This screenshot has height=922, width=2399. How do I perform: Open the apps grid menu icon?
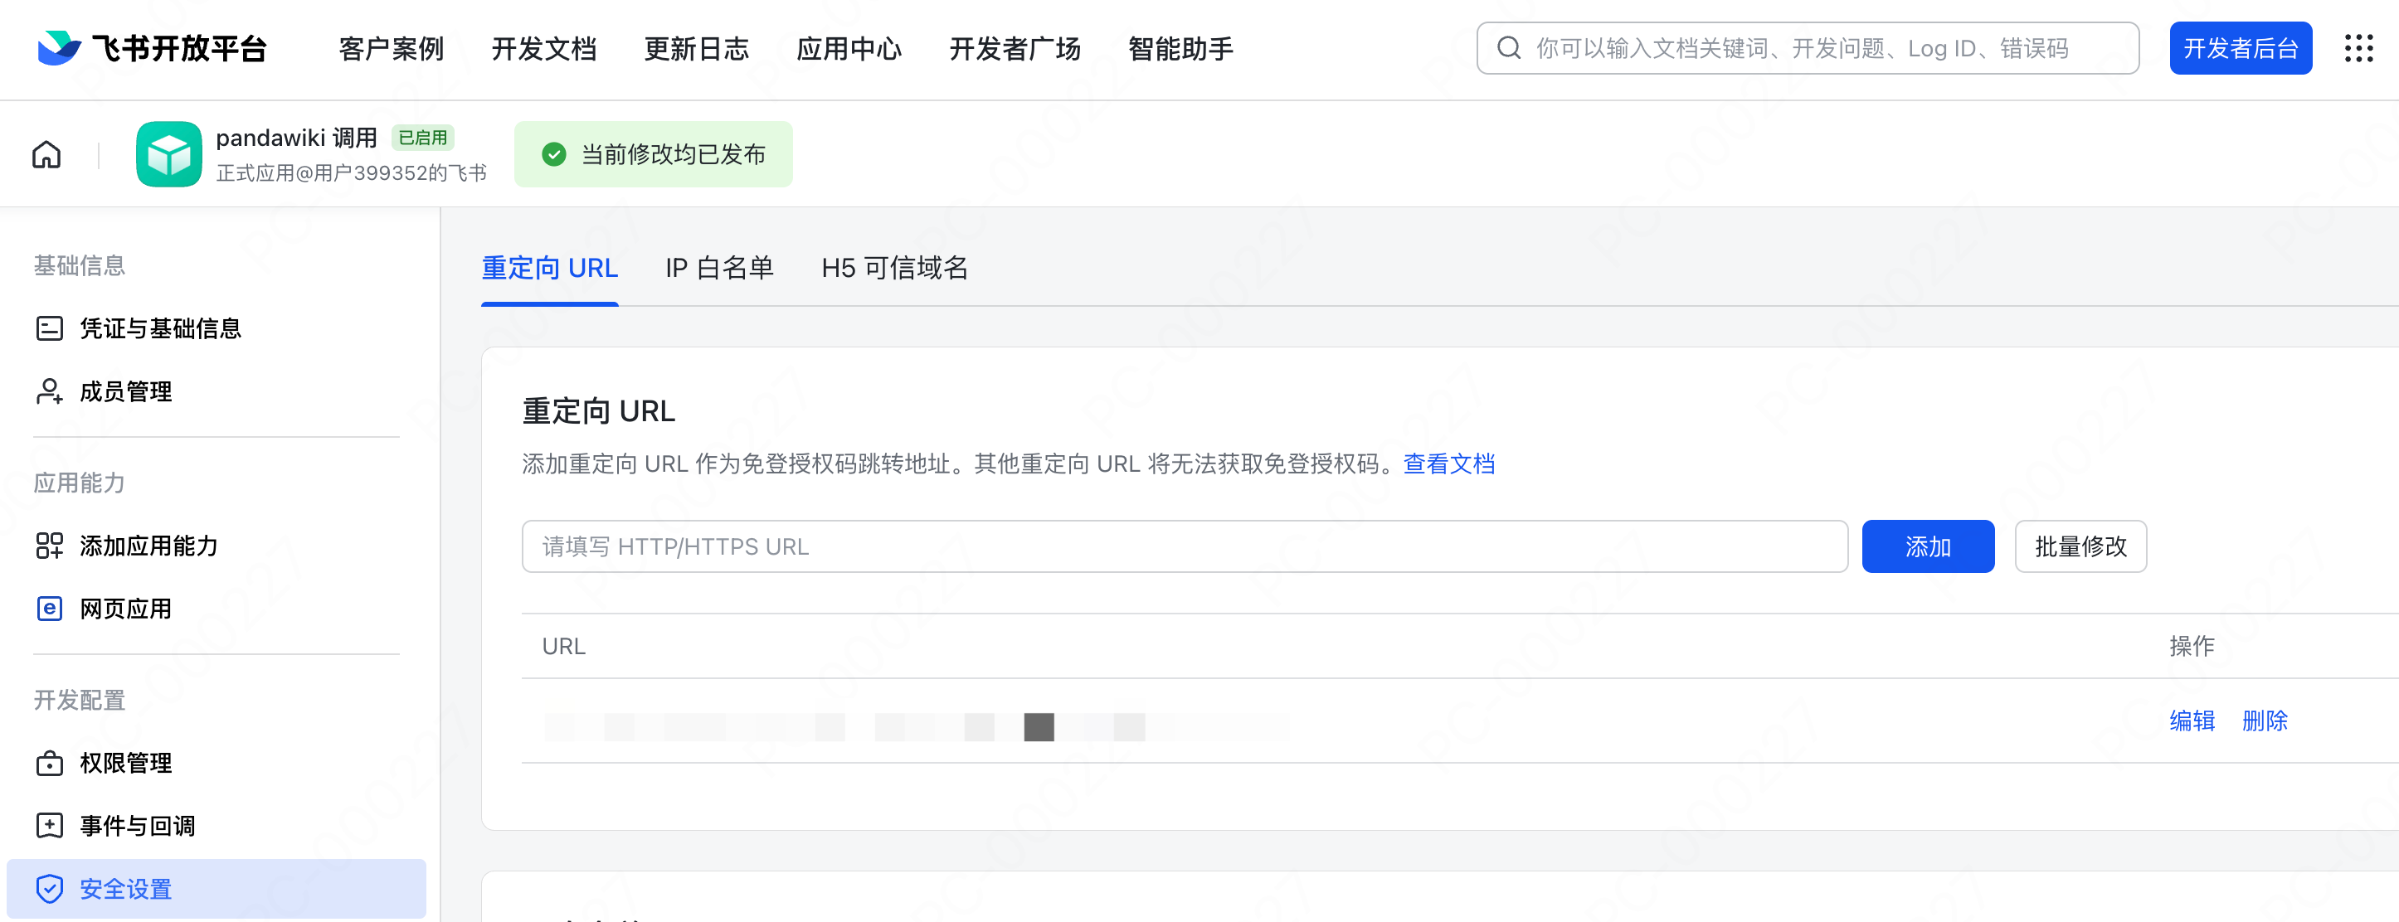click(2358, 48)
